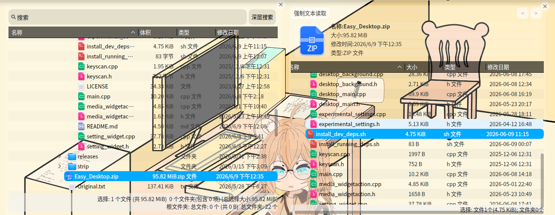This screenshot has width=555, height=215.
Task: Click the strip folder icon
Action: pos(72,167)
